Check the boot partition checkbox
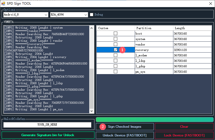 pyautogui.click(x=116, y=34)
